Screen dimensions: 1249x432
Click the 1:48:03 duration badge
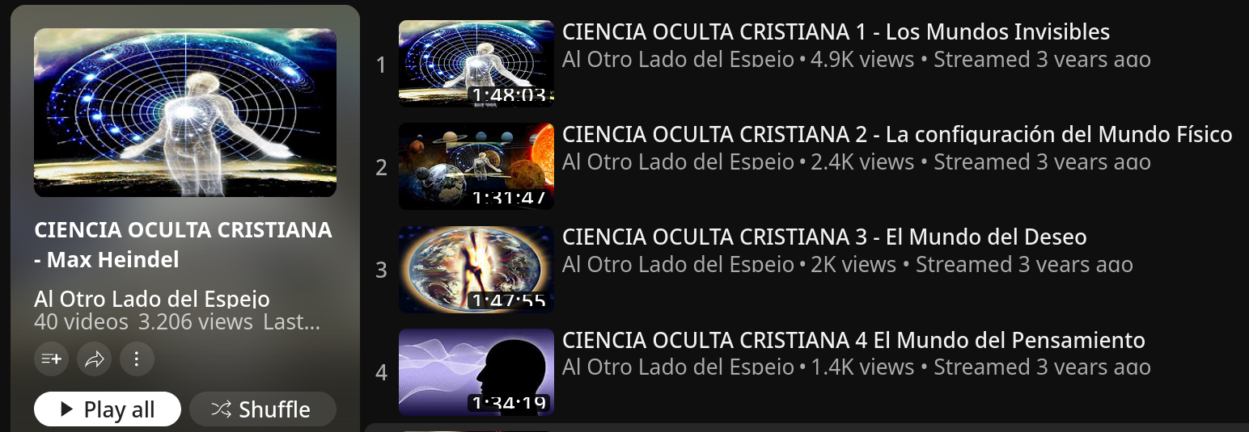coord(509,95)
